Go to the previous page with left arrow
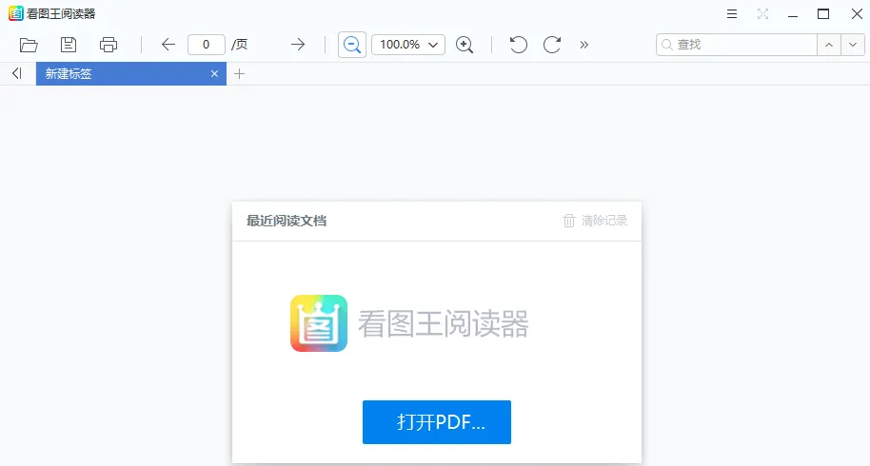 (x=168, y=45)
